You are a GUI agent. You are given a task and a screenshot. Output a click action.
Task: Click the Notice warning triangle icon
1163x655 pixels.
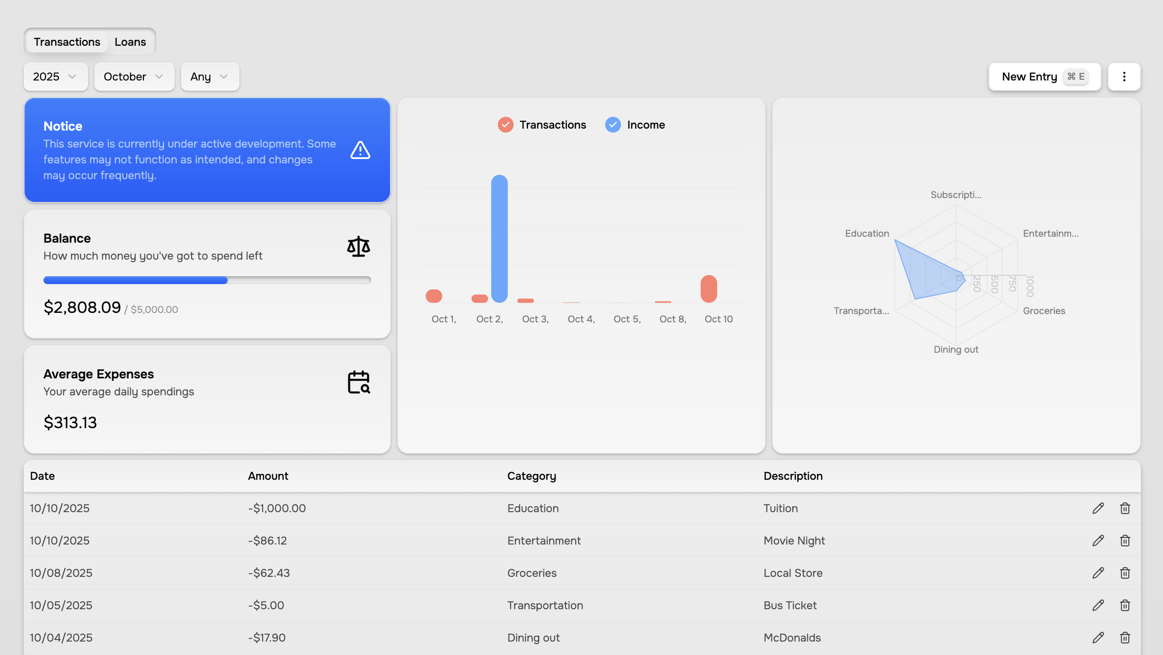pyautogui.click(x=360, y=150)
